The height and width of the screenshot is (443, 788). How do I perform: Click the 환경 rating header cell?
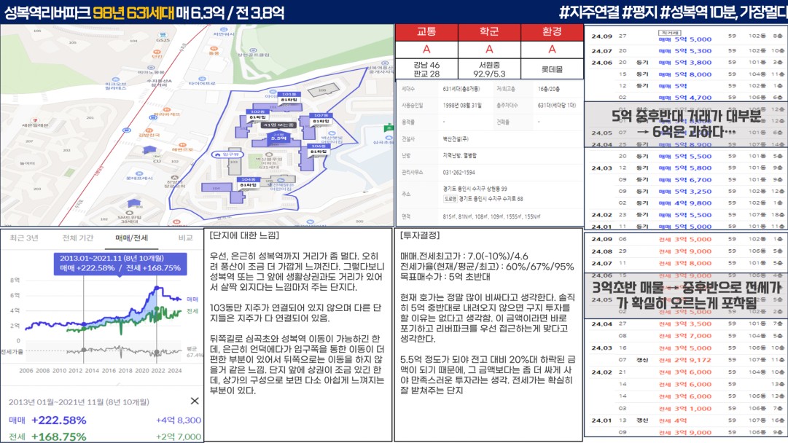point(552,31)
